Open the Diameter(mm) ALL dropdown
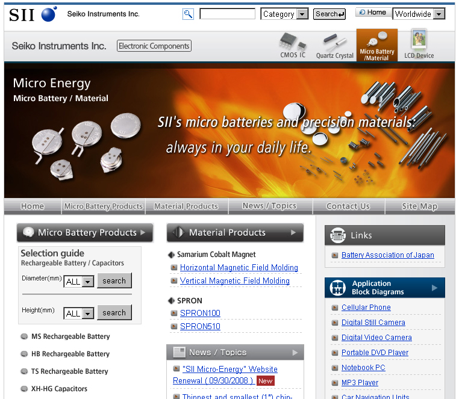 coord(79,282)
